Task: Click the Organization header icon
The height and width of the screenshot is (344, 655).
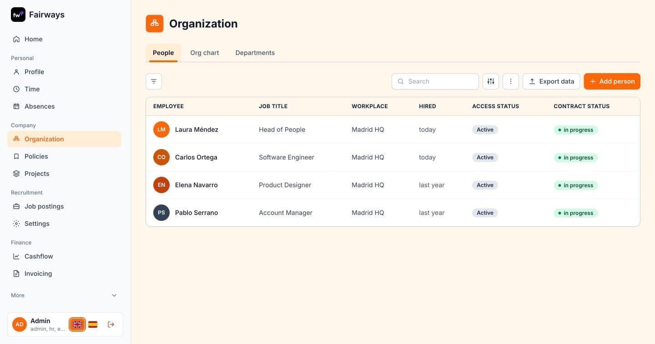Action: [x=155, y=24]
